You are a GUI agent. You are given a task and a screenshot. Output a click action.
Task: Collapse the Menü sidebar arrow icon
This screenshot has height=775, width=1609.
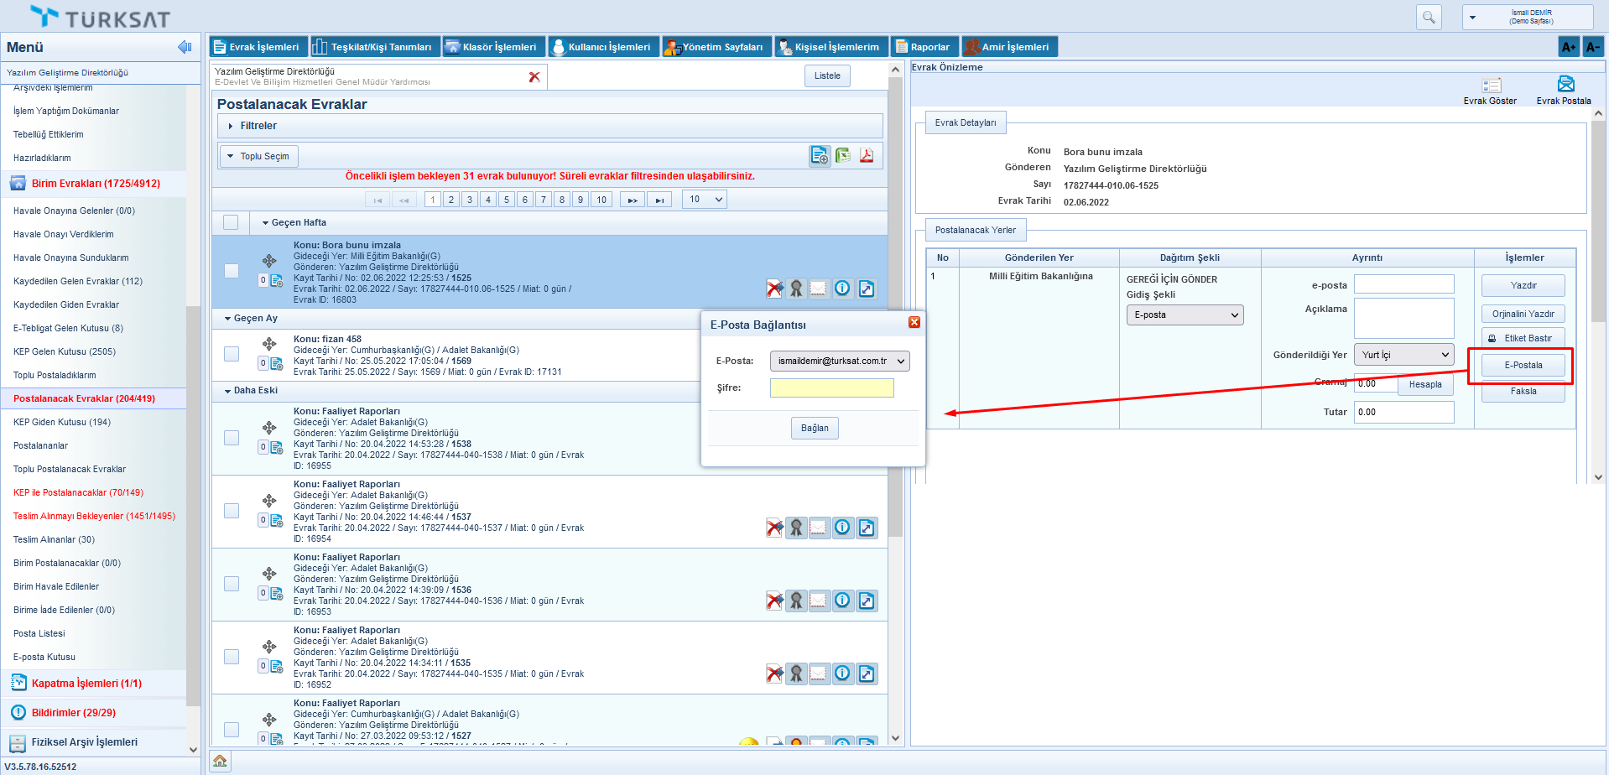[185, 47]
